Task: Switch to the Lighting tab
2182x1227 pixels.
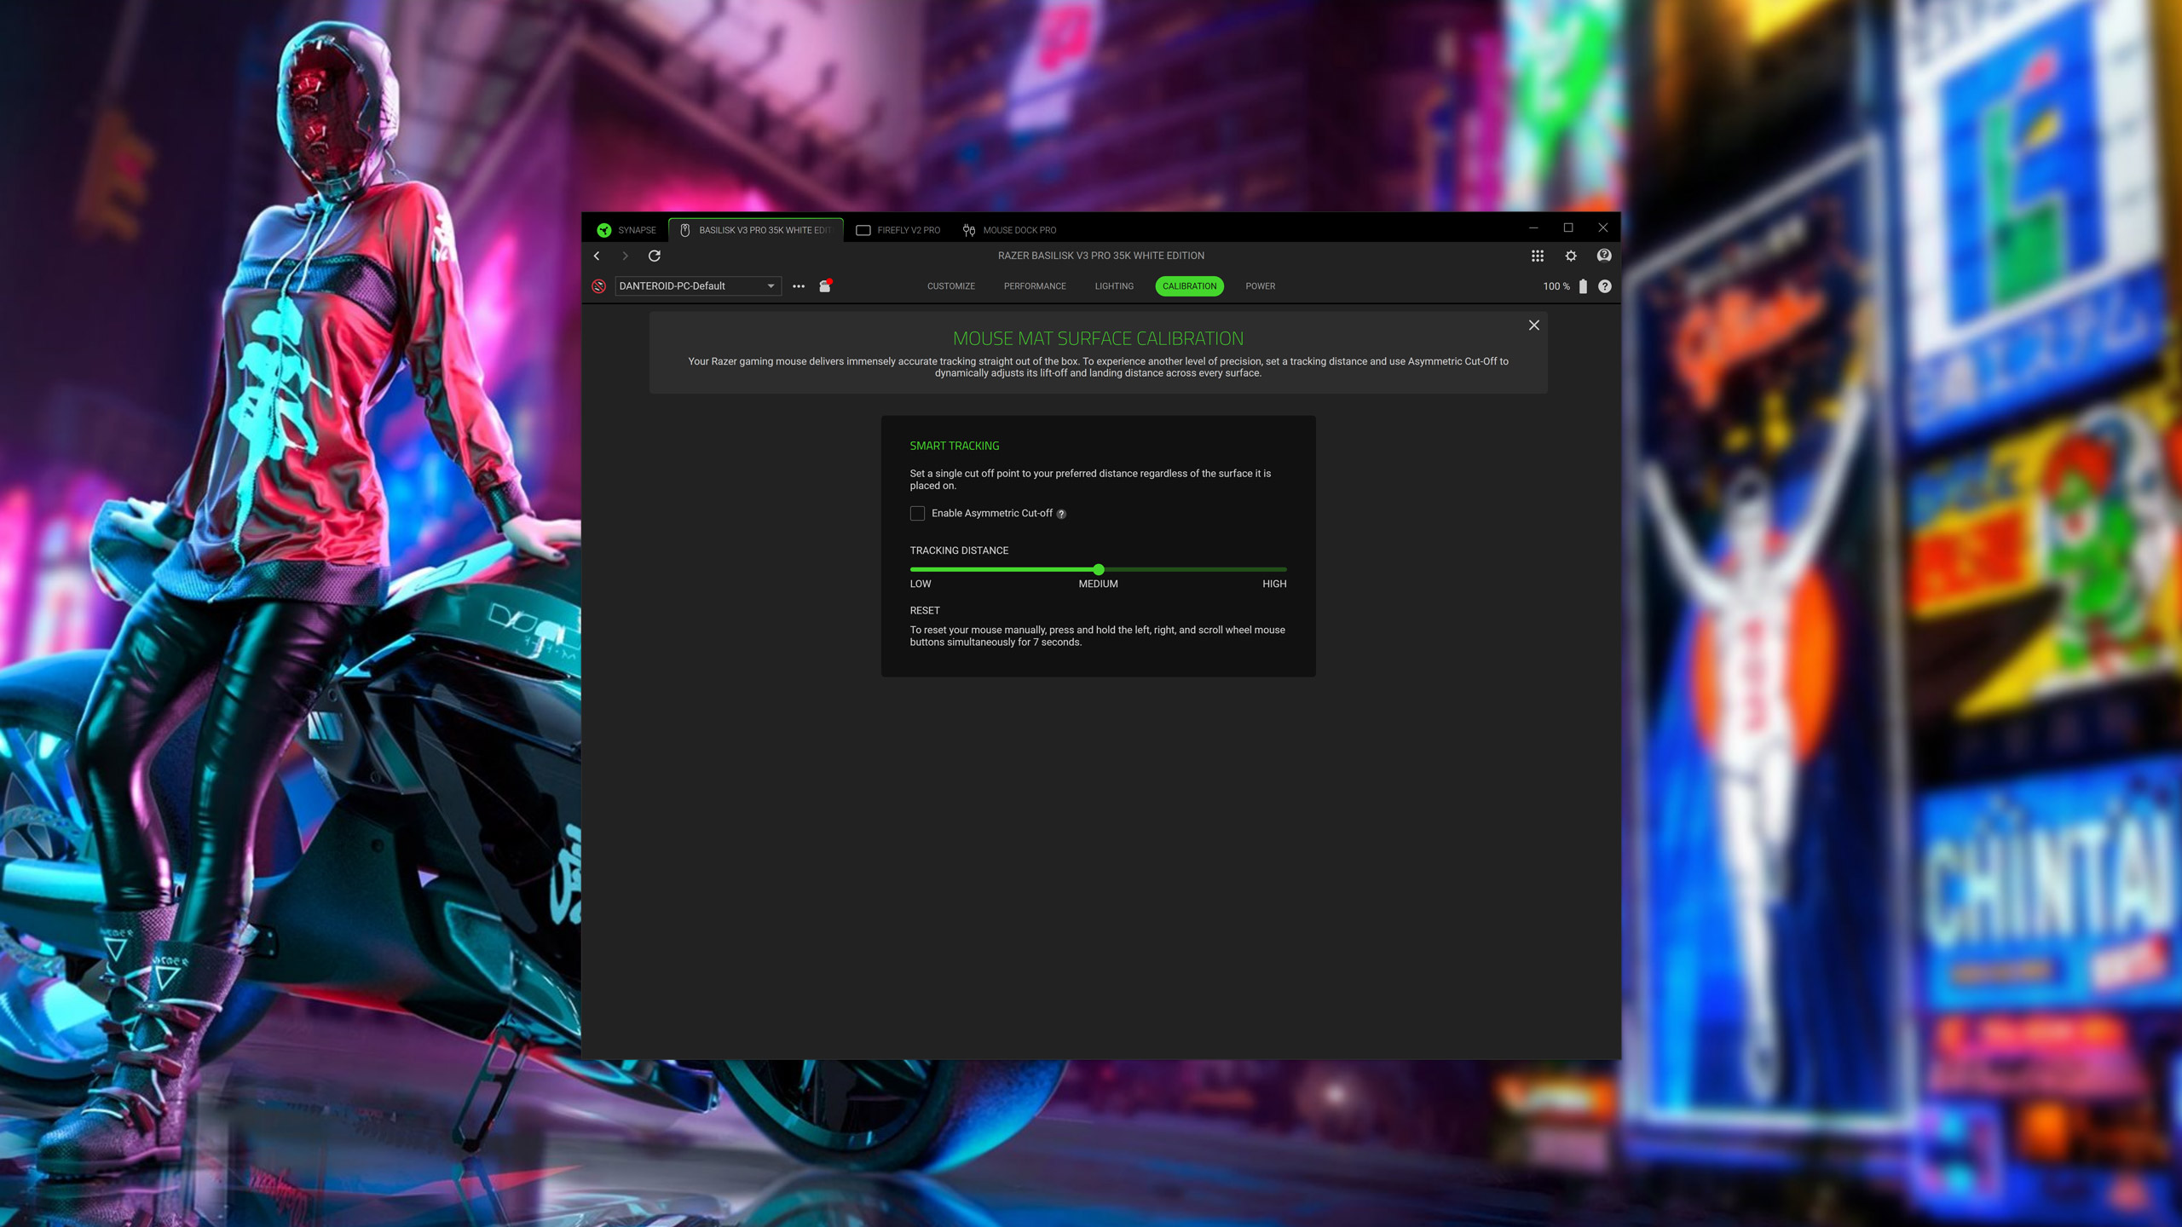Action: [1113, 285]
